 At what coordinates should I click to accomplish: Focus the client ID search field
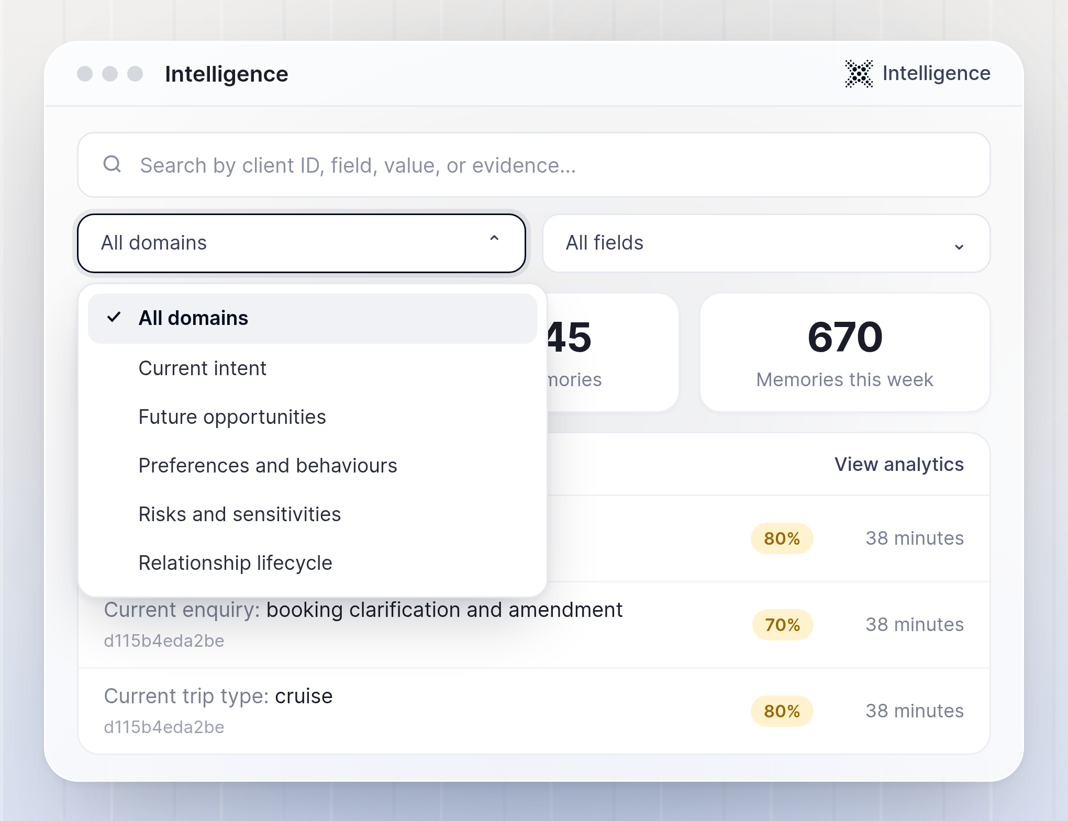533,165
